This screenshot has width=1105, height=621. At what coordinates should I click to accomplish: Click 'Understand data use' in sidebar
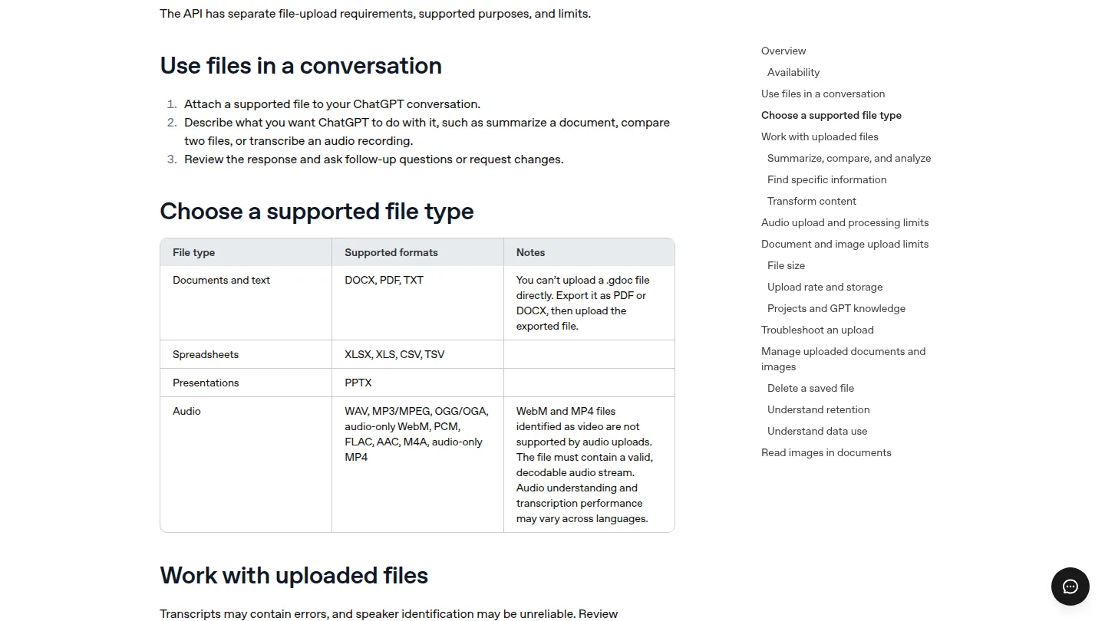point(817,431)
